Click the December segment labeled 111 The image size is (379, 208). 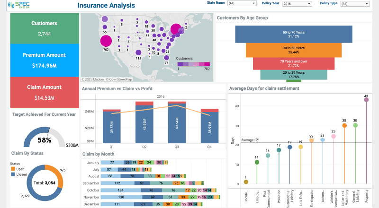click(117, 204)
